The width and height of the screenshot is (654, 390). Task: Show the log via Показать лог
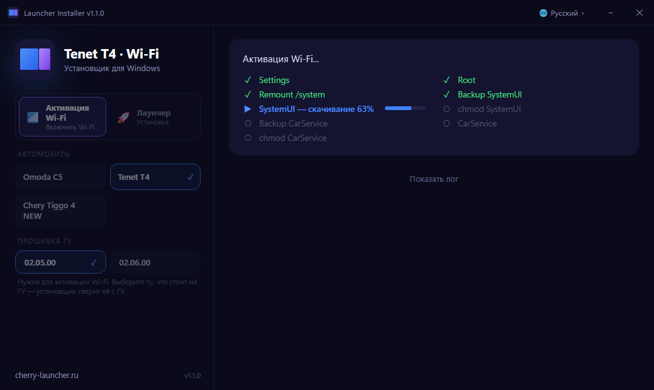434,179
